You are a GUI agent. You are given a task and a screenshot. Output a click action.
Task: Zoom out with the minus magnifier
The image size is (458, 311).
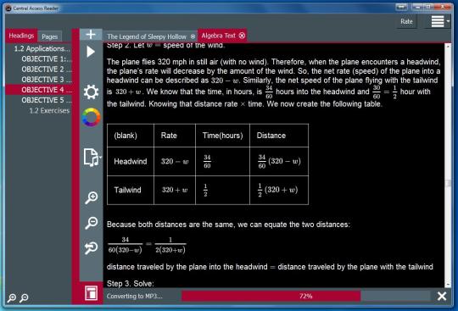pyautogui.click(x=91, y=223)
